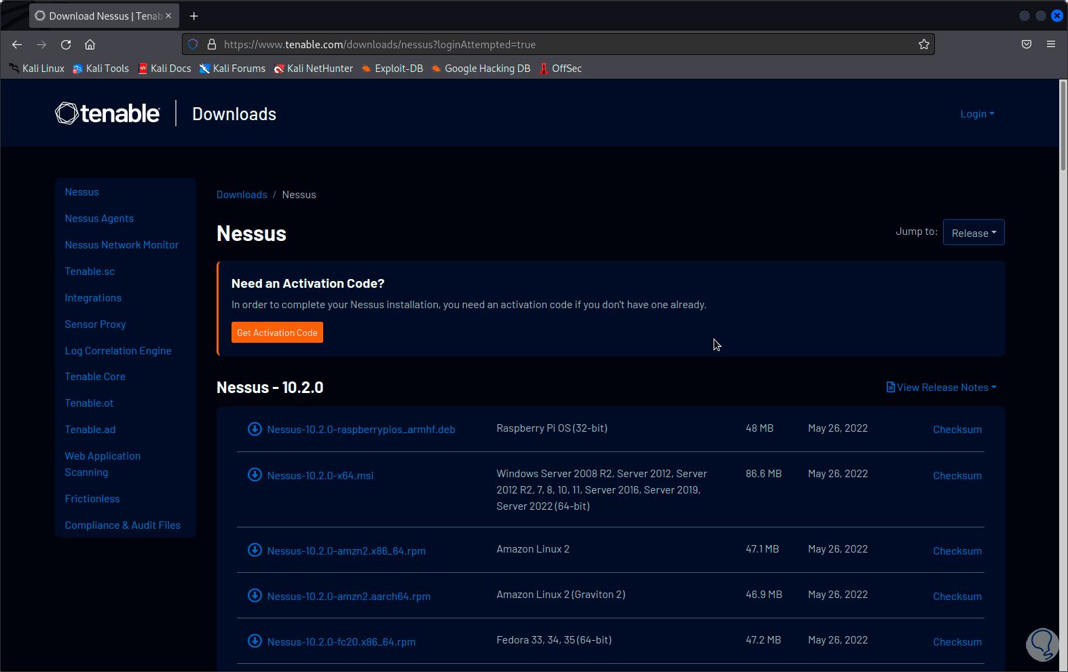Download icon for raspberrypios armhf.deb

tap(255, 429)
